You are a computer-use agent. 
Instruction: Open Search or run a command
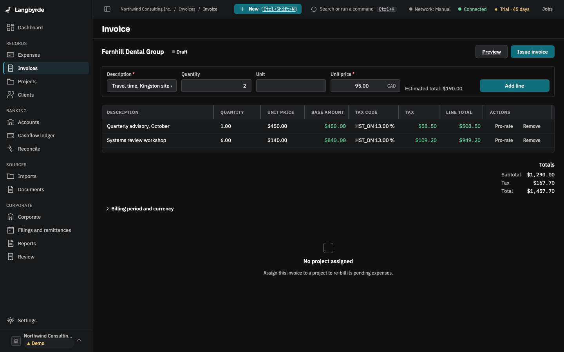point(354,9)
